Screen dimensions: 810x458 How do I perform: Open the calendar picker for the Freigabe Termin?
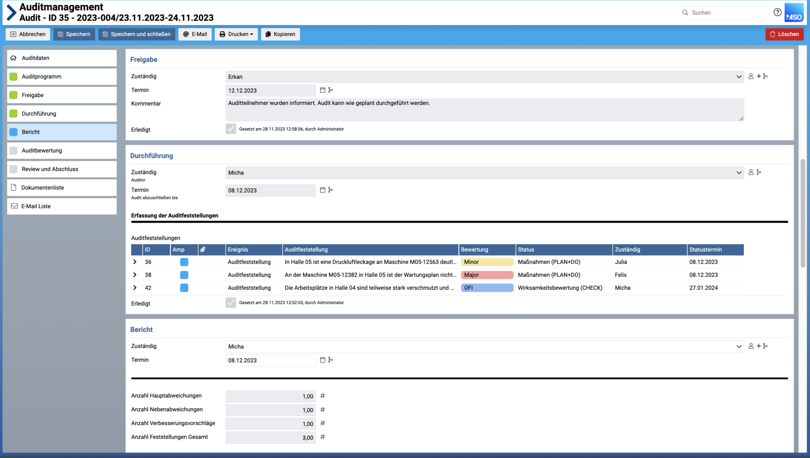pyautogui.click(x=322, y=90)
